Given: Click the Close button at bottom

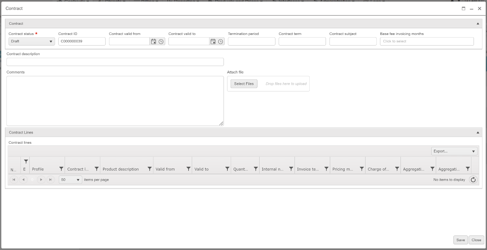Looking at the screenshot, I should pyautogui.click(x=476, y=240).
